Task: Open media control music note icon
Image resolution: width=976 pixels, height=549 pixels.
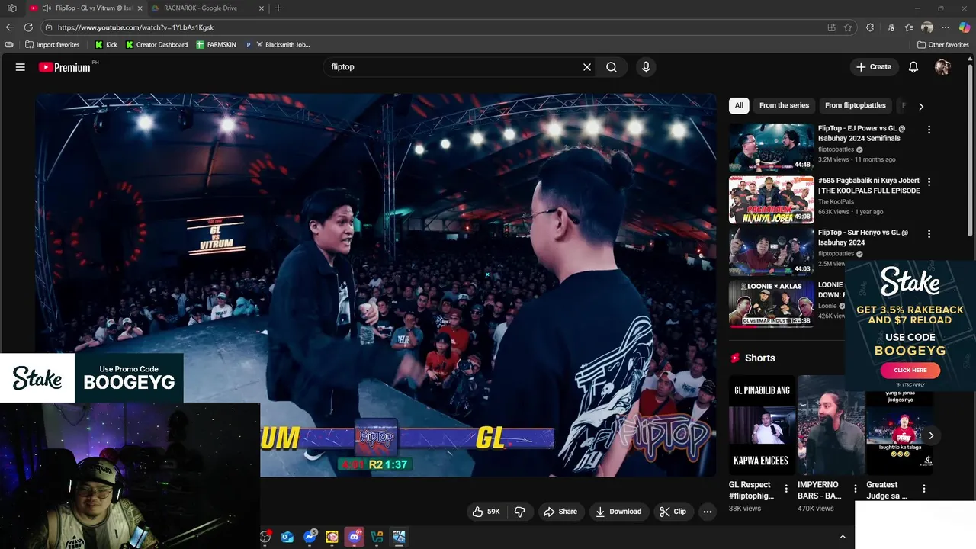Action: (x=891, y=27)
